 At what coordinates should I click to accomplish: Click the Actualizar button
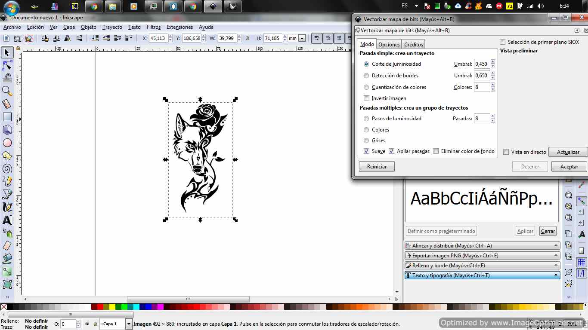pyautogui.click(x=568, y=152)
